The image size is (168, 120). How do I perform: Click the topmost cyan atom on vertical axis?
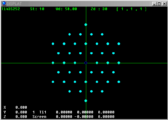tap(86, 24)
